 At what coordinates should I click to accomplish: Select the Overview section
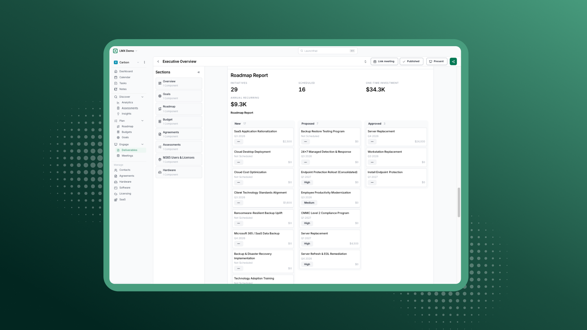coord(179,83)
